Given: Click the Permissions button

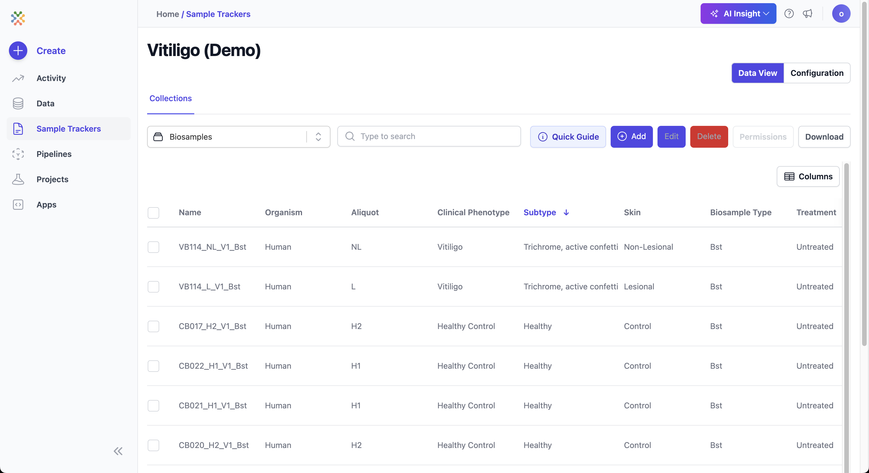Looking at the screenshot, I should [x=763, y=136].
